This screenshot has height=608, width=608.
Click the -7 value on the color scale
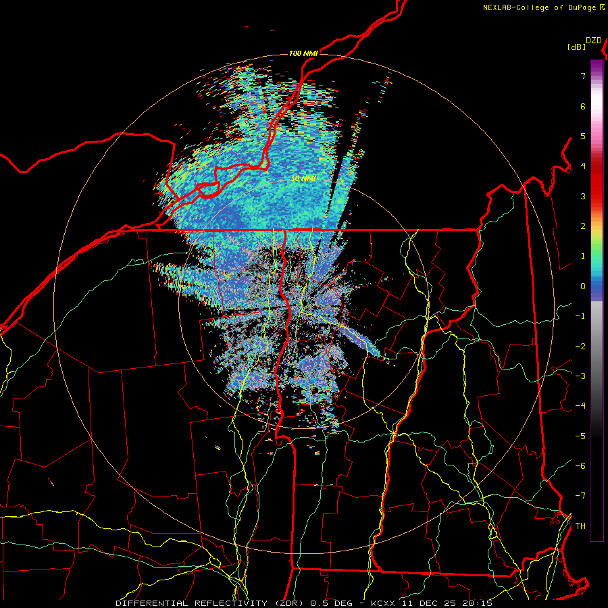(580, 496)
